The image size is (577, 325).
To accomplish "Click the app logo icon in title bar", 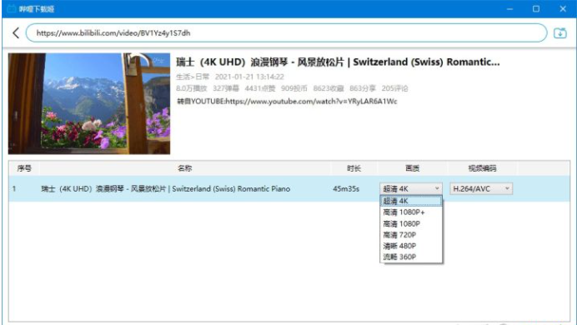I will (12, 9).
